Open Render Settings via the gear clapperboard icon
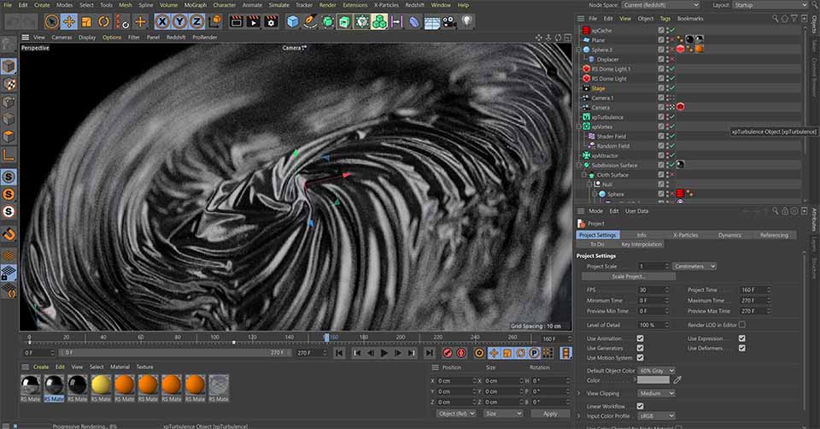 click(271, 21)
